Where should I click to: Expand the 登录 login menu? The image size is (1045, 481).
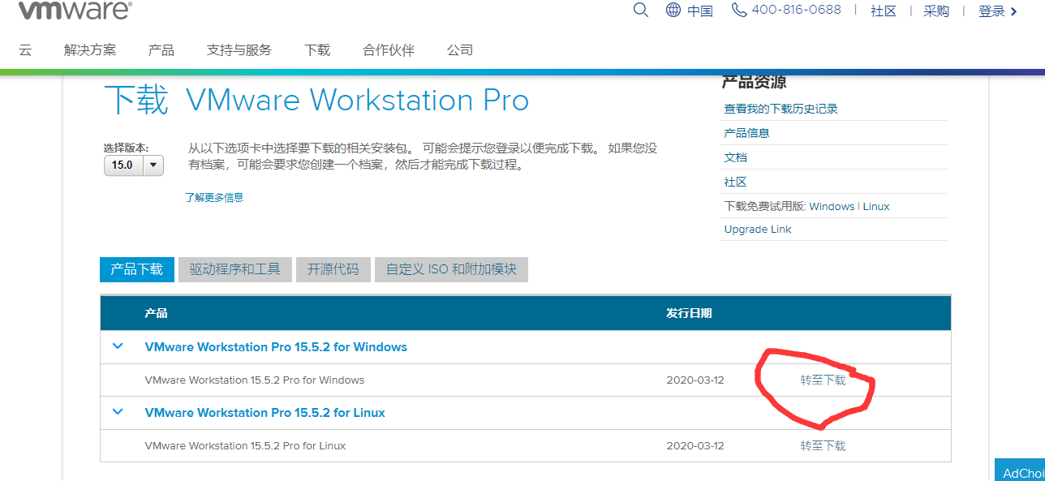click(x=998, y=11)
